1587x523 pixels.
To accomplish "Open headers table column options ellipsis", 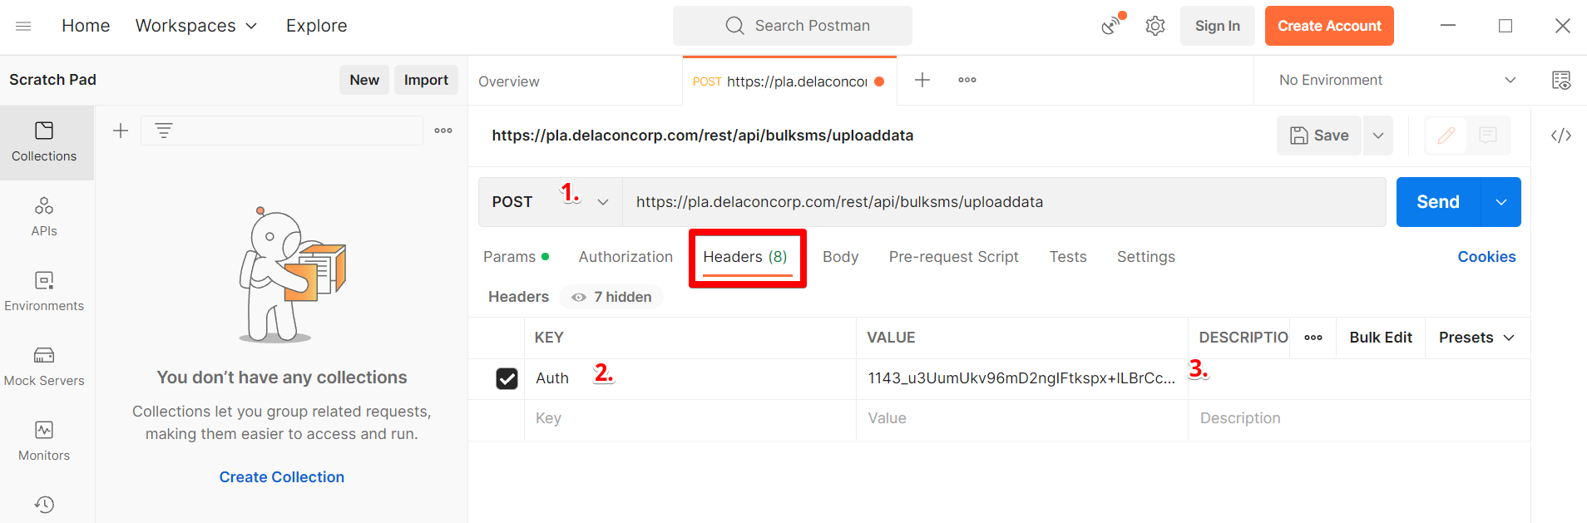I will 1313,338.
